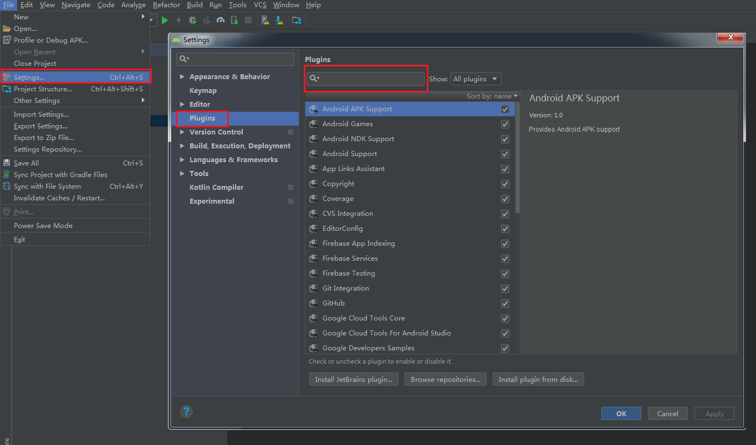The image size is (756, 445).
Task: Open Project Structure from toolbar icon
Action: tap(297, 20)
